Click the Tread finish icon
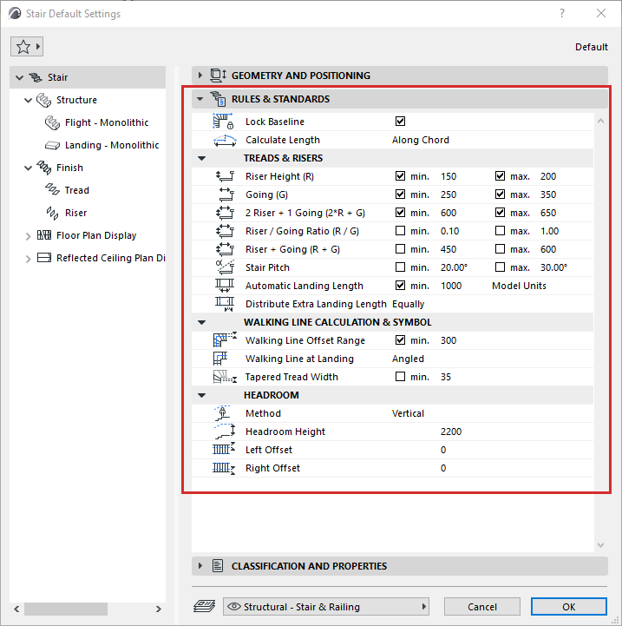Viewport: 622px width, 626px height. pyautogui.click(x=52, y=190)
